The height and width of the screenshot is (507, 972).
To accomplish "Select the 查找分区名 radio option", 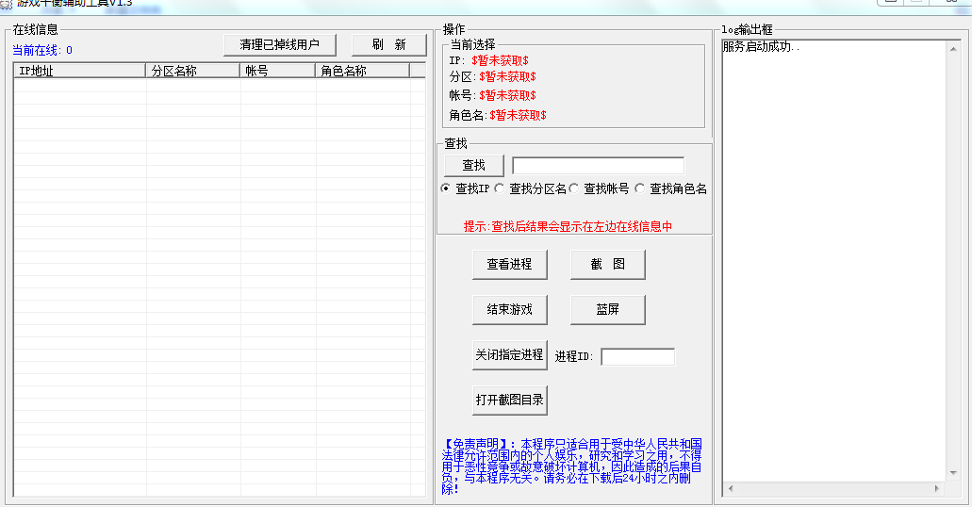I will [500, 188].
